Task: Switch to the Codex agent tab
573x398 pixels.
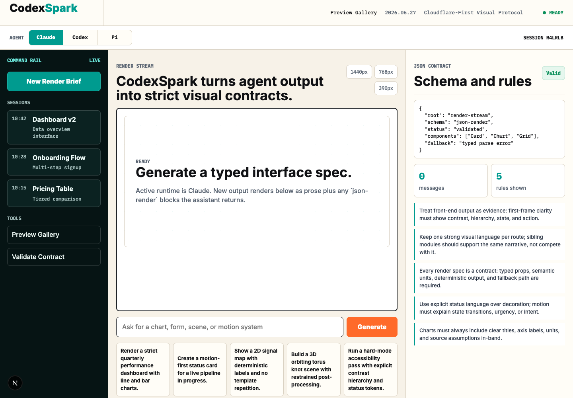Action: [80, 37]
